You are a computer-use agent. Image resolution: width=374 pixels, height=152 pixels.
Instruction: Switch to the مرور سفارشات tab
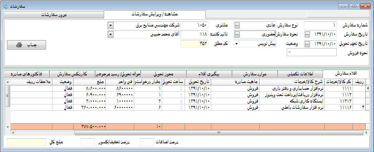(x=54, y=15)
